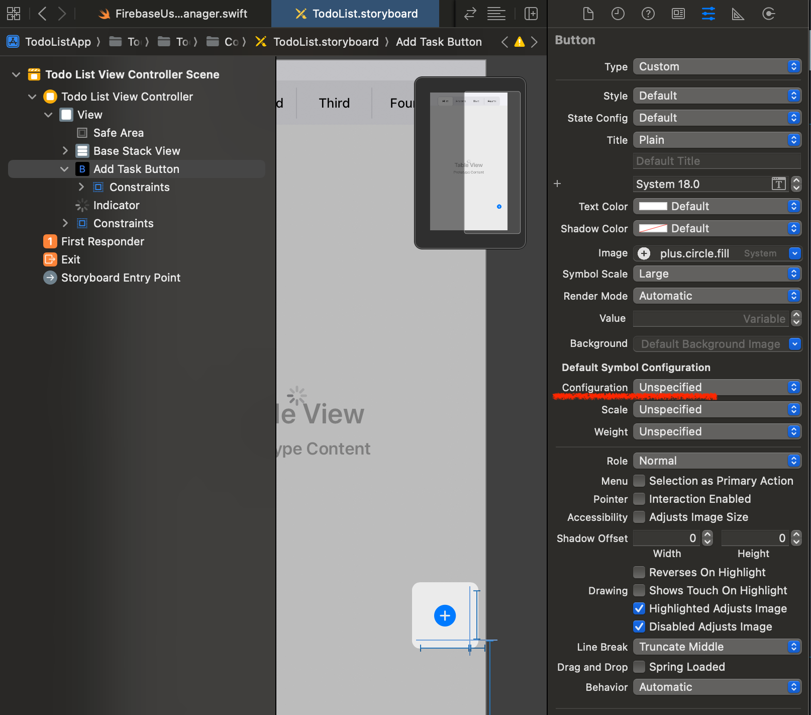
Task: Click the plus circle button on canvas
Action: pos(445,615)
